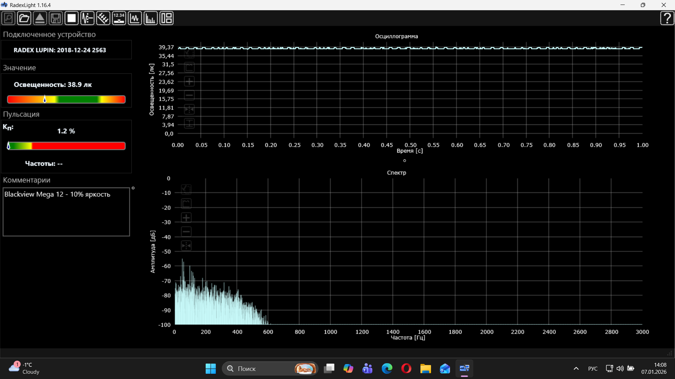
Task: Toggle the spectrum bar chart view icon
Action: 150,18
